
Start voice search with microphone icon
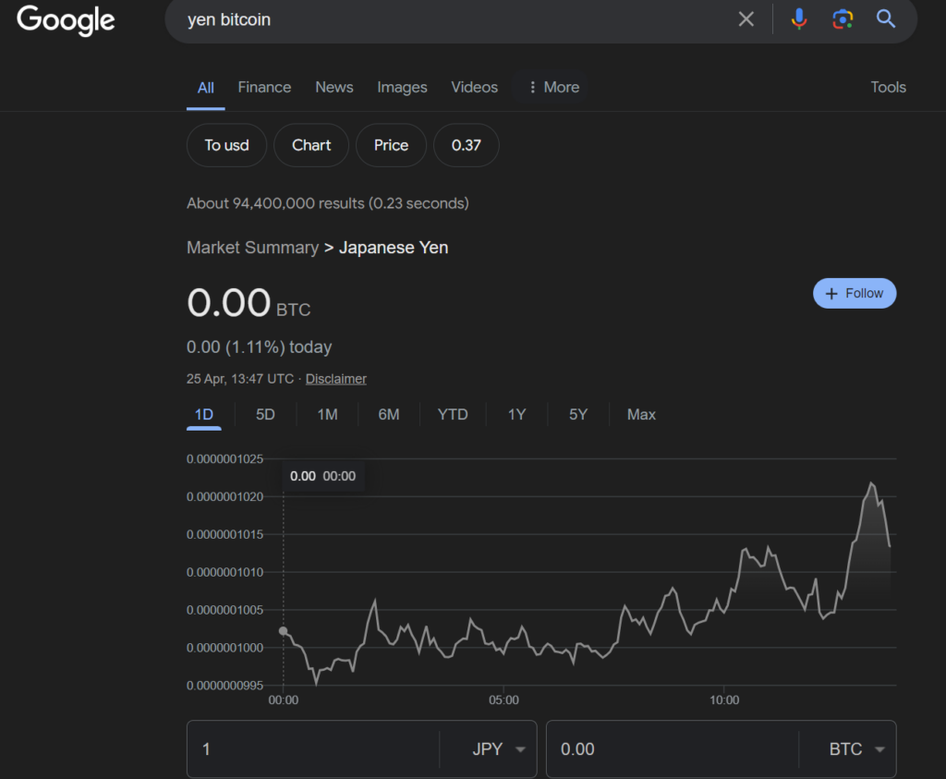[800, 19]
